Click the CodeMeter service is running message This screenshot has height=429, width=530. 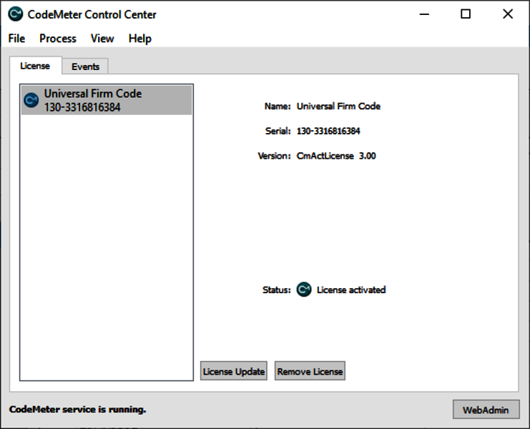point(77,410)
